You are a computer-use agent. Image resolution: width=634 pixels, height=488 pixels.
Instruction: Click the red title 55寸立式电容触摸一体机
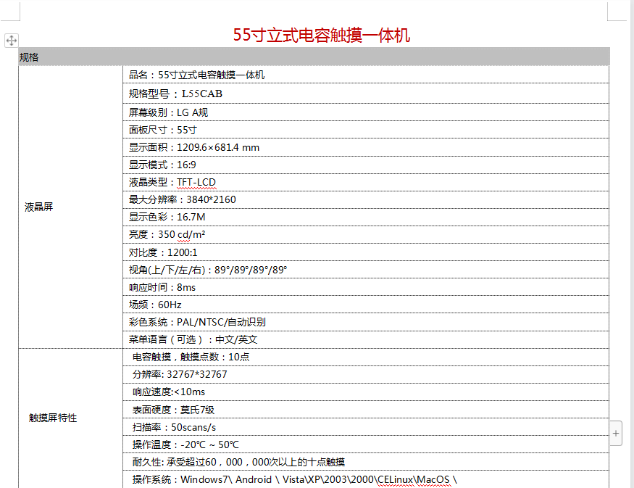tap(322, 36)
